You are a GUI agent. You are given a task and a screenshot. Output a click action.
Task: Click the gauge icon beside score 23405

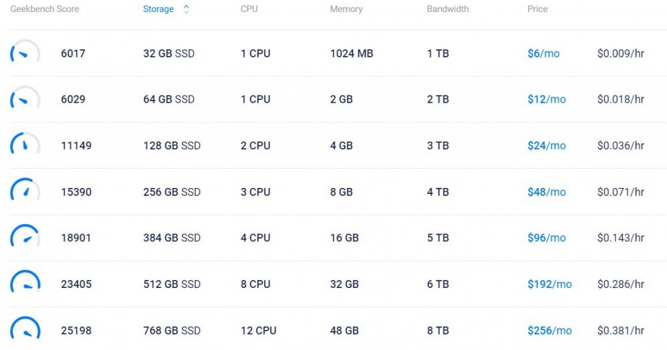coord(25,284)
